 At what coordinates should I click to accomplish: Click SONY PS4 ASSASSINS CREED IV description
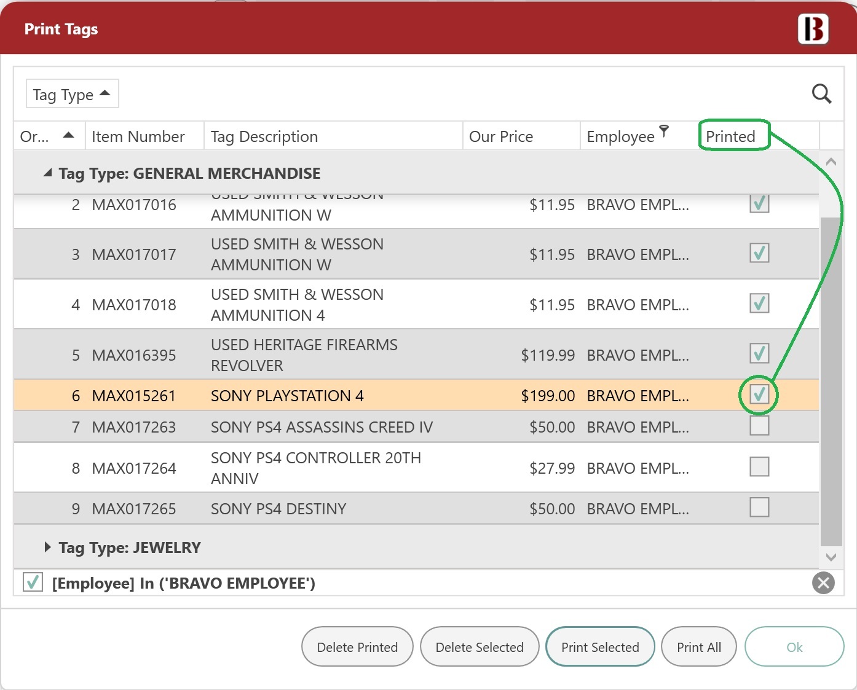[322, 427]
